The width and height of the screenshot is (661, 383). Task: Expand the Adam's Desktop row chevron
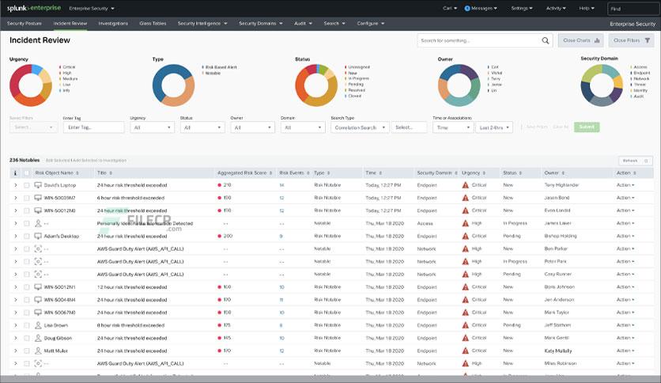coord(16,237)
